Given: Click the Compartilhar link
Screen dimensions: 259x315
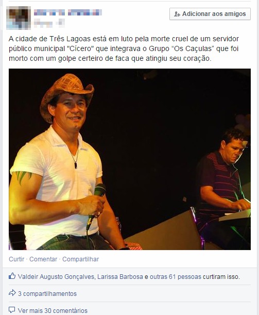Looking at the screenshot, I should click(81, 259).
